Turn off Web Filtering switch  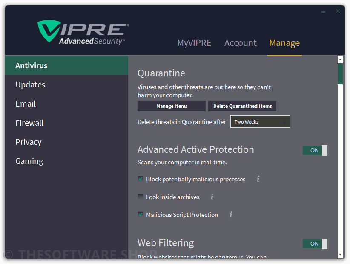tap(315, 244)
